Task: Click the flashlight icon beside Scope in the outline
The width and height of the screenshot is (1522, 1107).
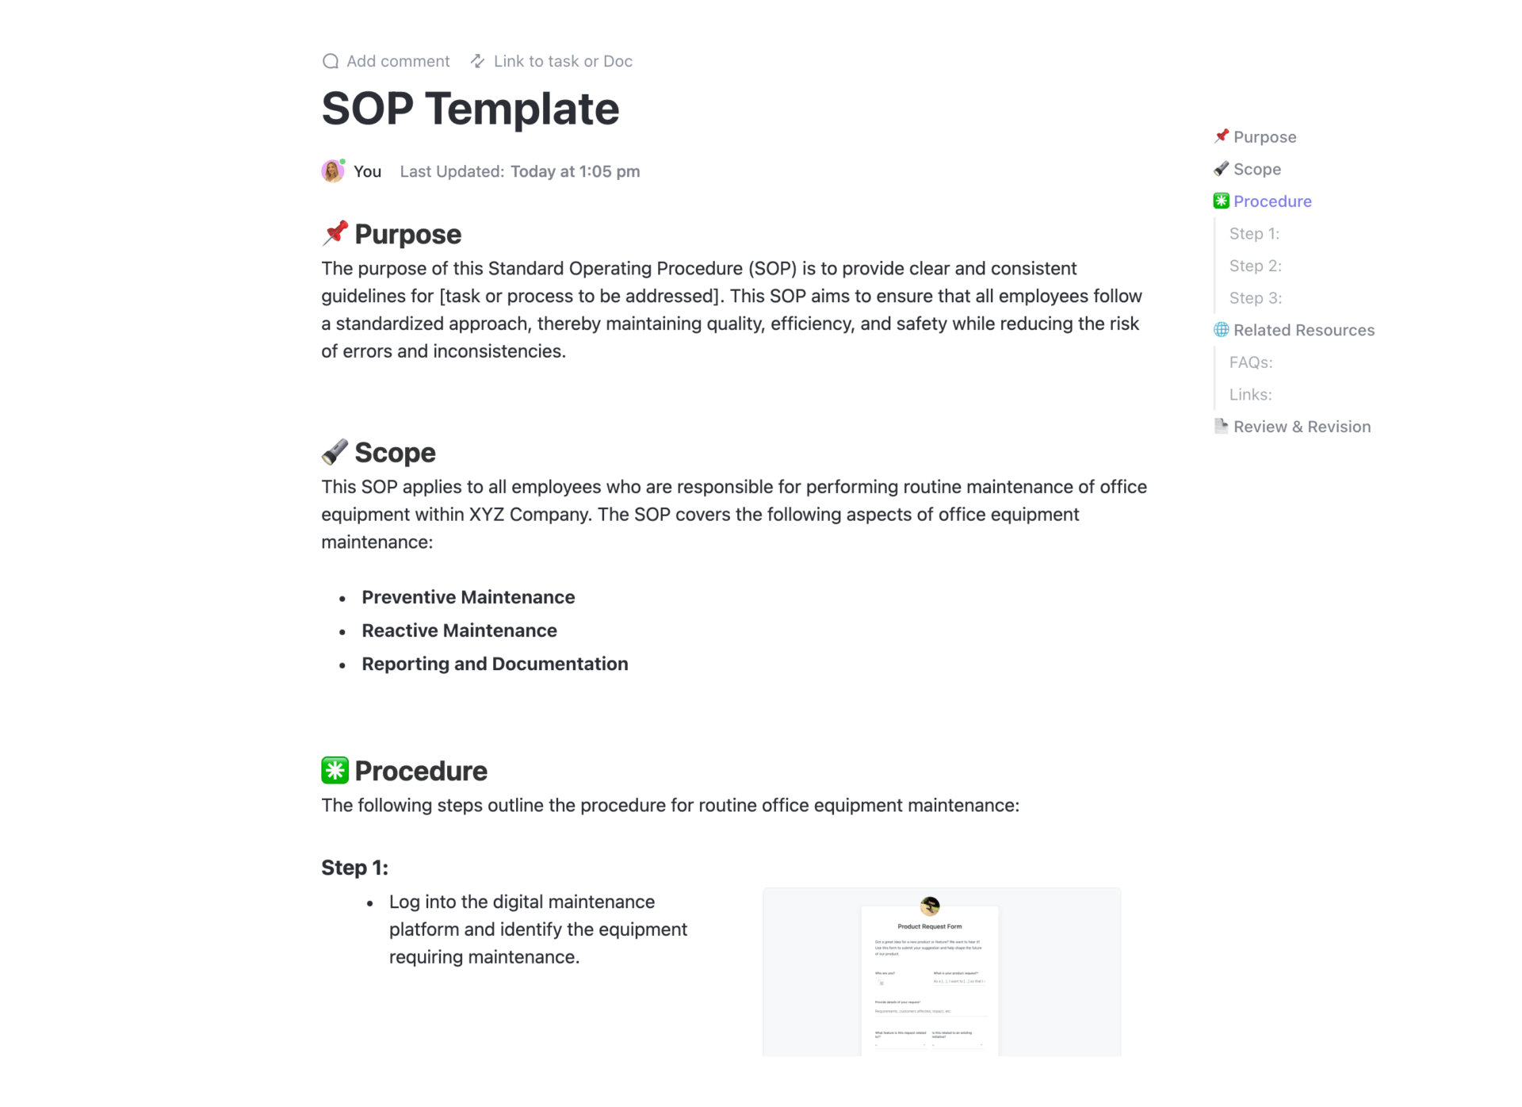Action: pos(1221,169)
